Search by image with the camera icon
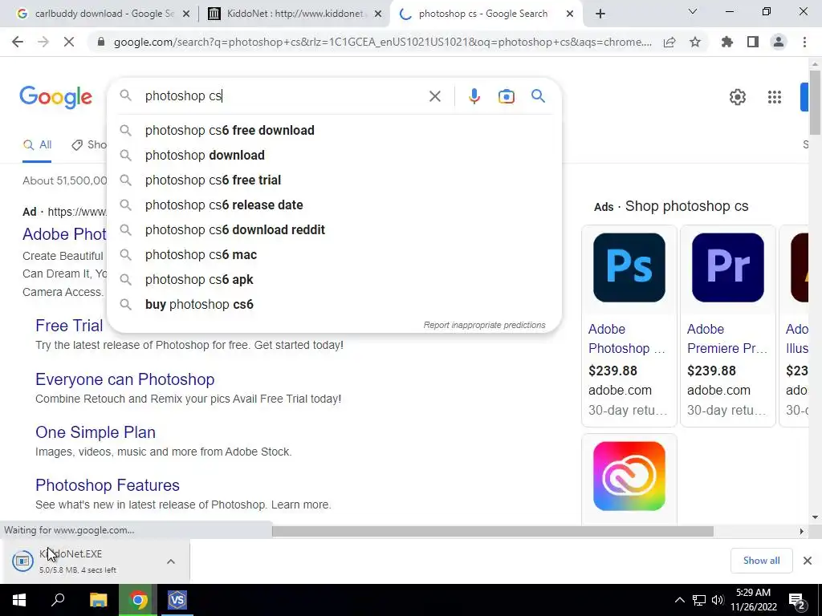 [506, 96]
